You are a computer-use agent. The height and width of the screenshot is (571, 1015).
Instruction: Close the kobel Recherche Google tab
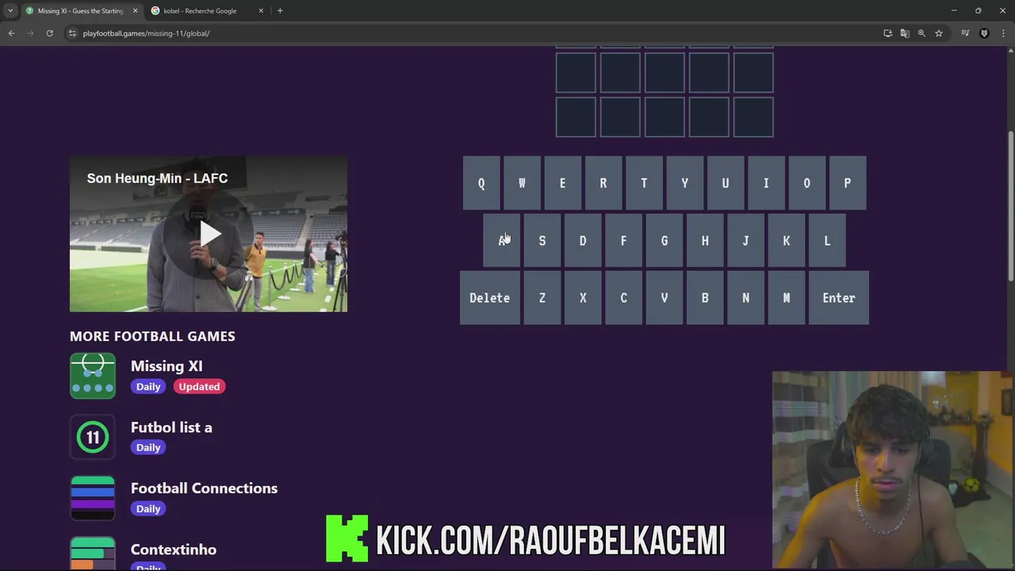[x=261, y=11]
